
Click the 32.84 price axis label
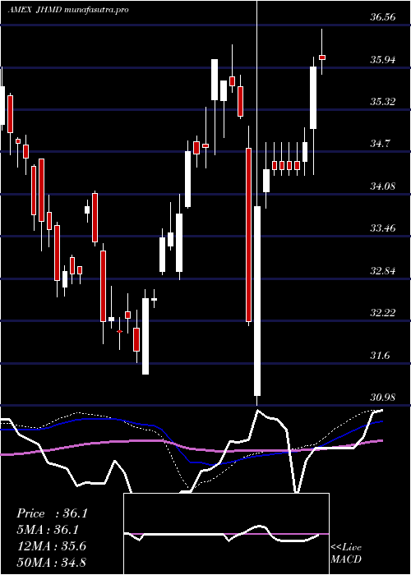[x=382, y=271]
